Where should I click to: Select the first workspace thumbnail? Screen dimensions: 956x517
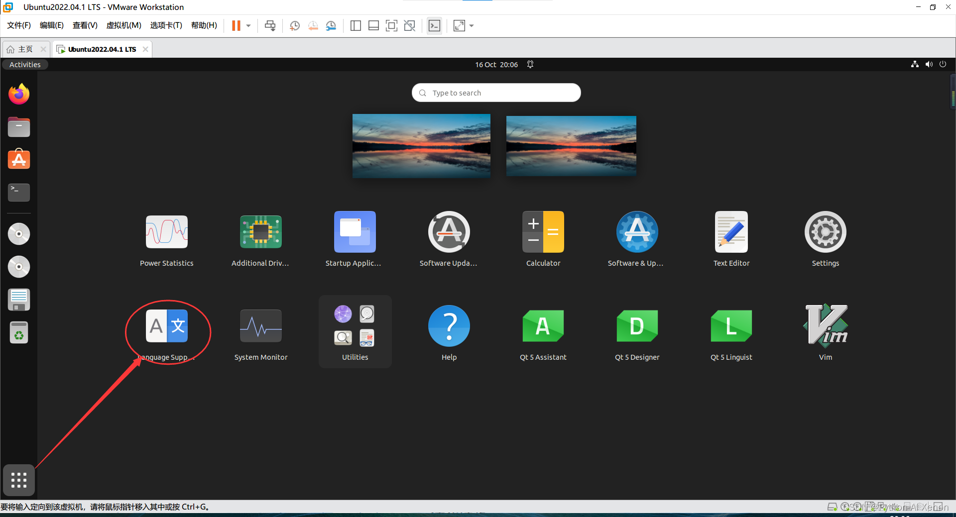(x=421, y=146)
